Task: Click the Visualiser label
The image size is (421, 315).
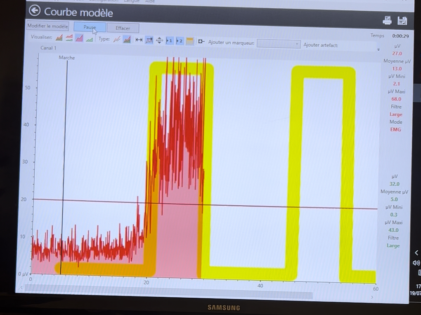Action: [x=41, y=37]
